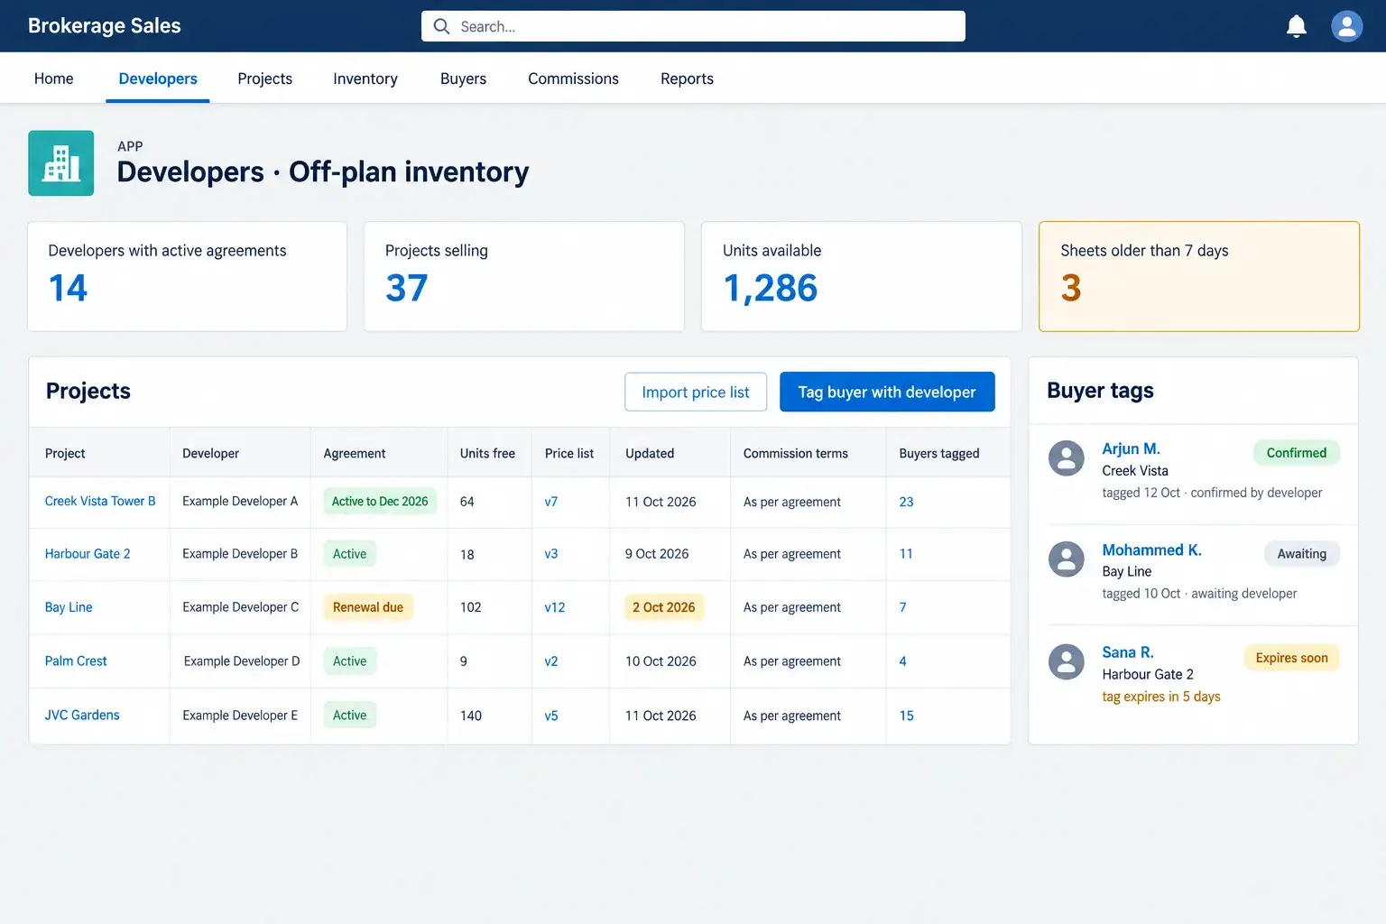Open the Creek Vista Tower B project
Viewport: 1386px width, 924px height.
click(100, 501)
